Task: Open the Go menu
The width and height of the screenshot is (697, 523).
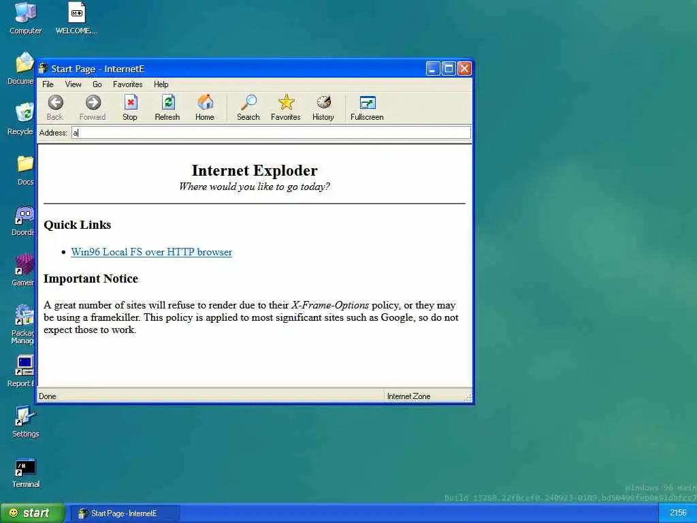Action: pyautogui.click(x=97, y=84)
